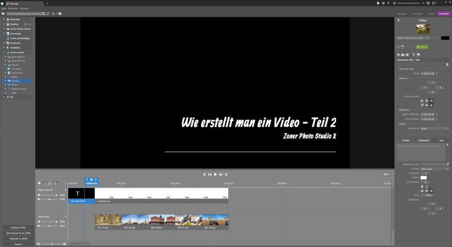Delete parameters with trash icon

(448, 64)
